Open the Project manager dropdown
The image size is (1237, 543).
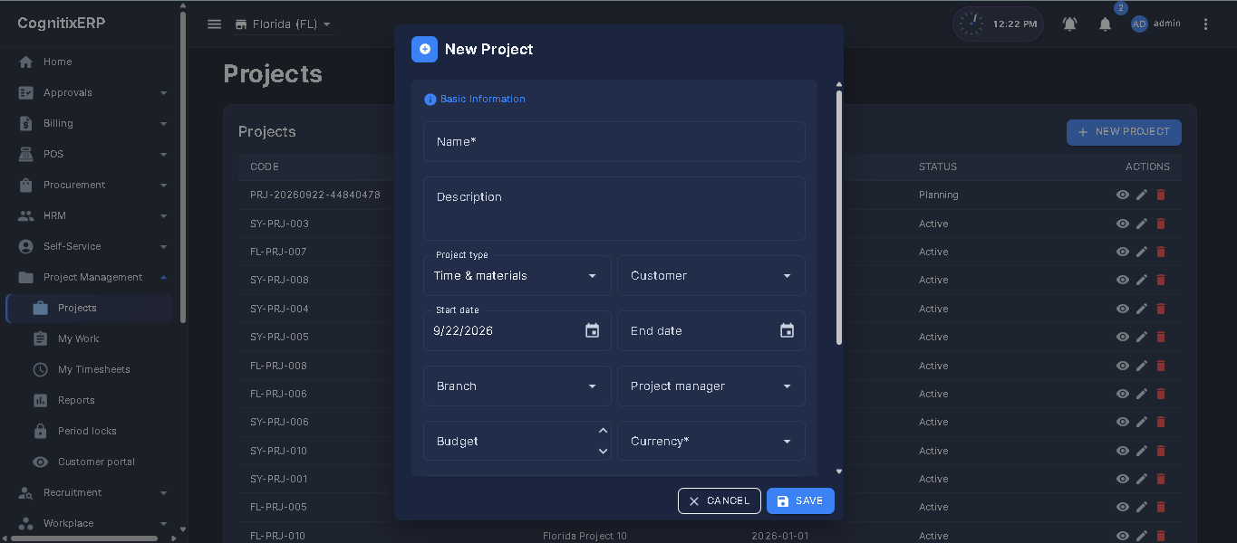(711, 386)
